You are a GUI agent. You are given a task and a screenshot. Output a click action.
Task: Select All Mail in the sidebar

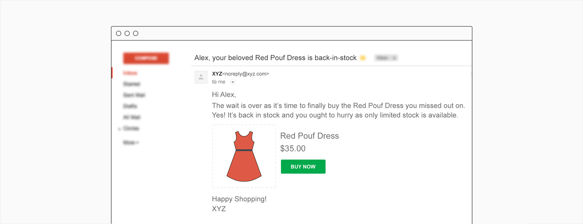click(x=132, y=117)
